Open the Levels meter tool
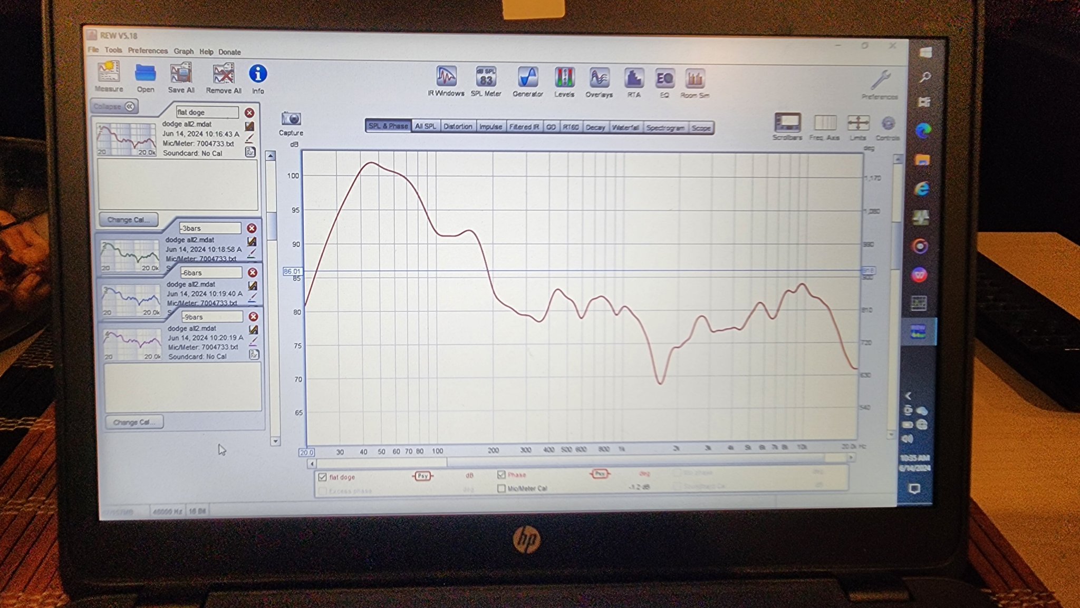Image resolution: width=1080 pixels, height=608 pixels. coord(564,78)
